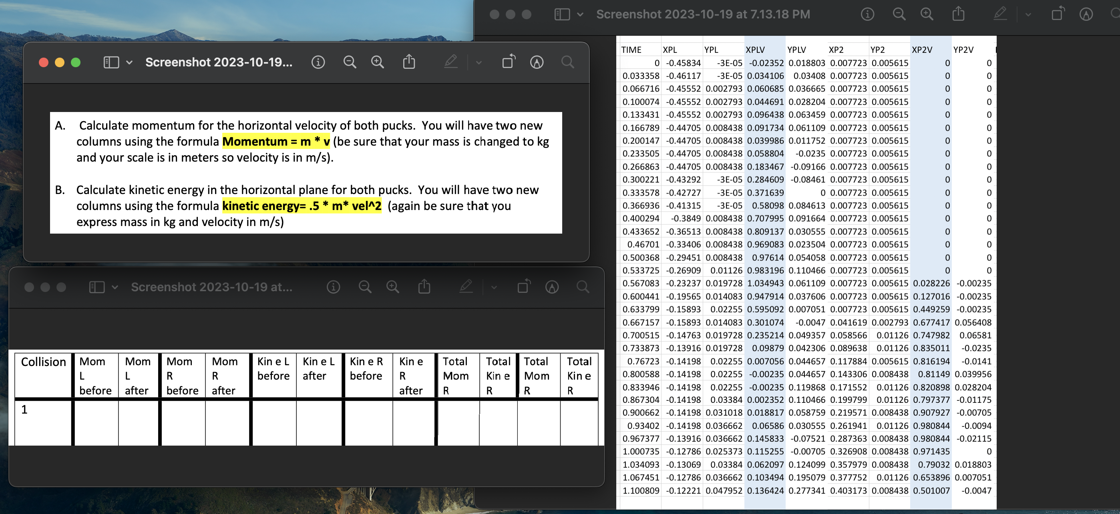Toggle the sidebar in the front Preview window
The width and height of the screenshot is (1120, 514).
111,62
